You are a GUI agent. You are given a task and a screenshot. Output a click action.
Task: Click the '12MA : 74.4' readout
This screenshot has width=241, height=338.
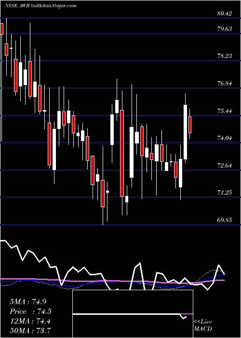tap(30, 321)
